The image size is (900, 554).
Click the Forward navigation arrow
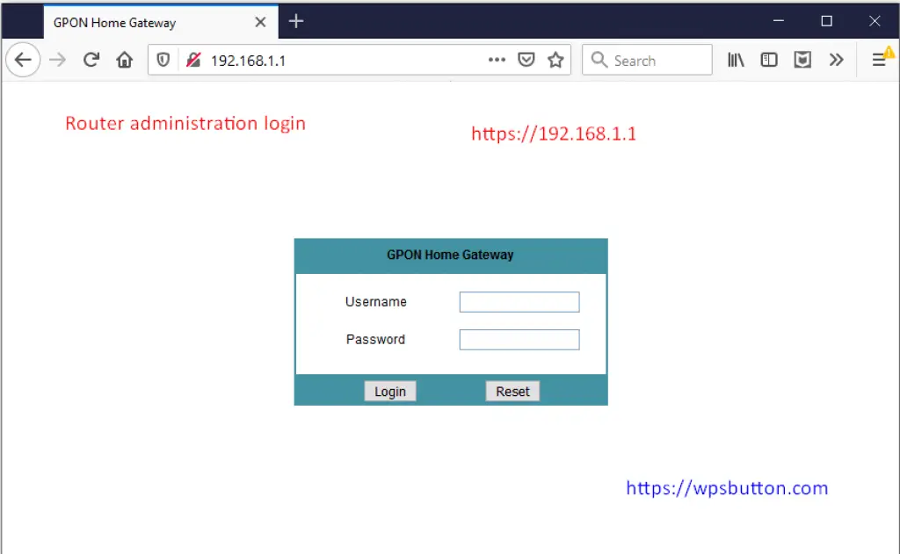(x=58, y=61)
